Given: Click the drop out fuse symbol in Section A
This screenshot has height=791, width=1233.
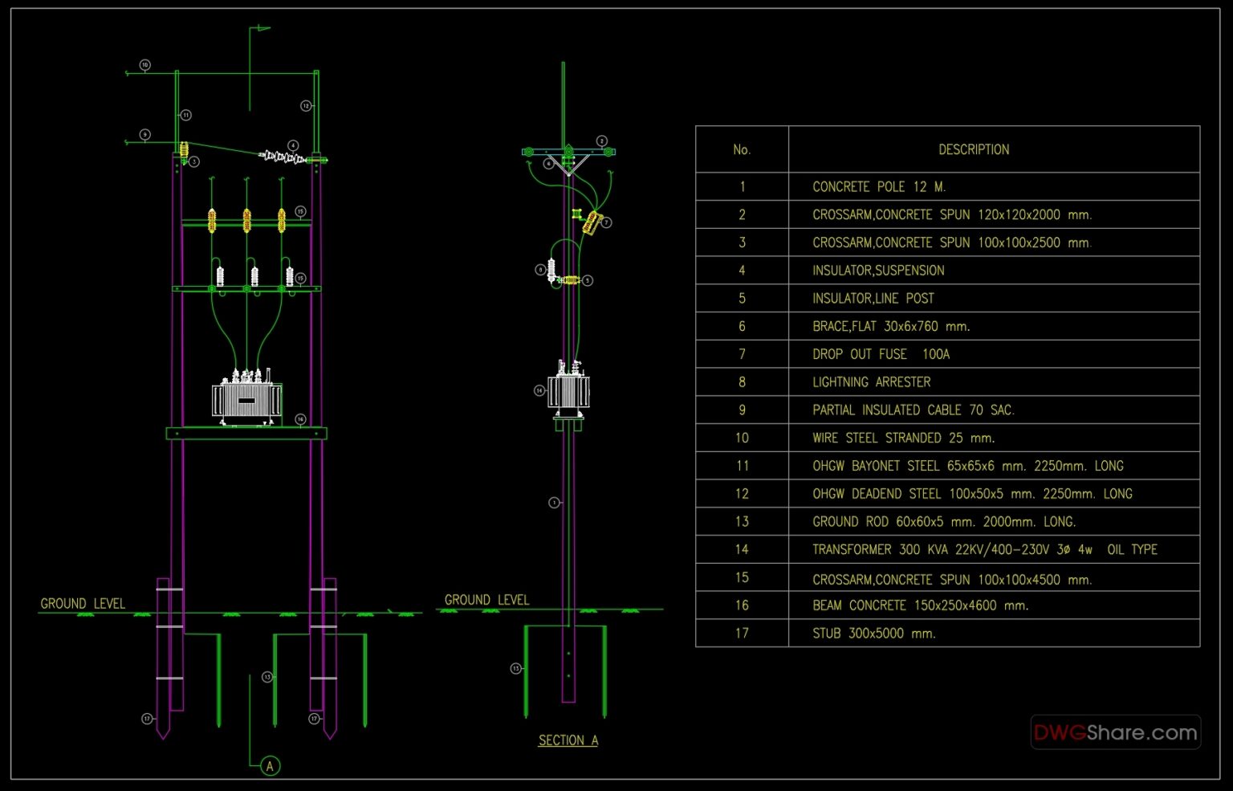Looking at the screenshot, I should coord(592,221).
